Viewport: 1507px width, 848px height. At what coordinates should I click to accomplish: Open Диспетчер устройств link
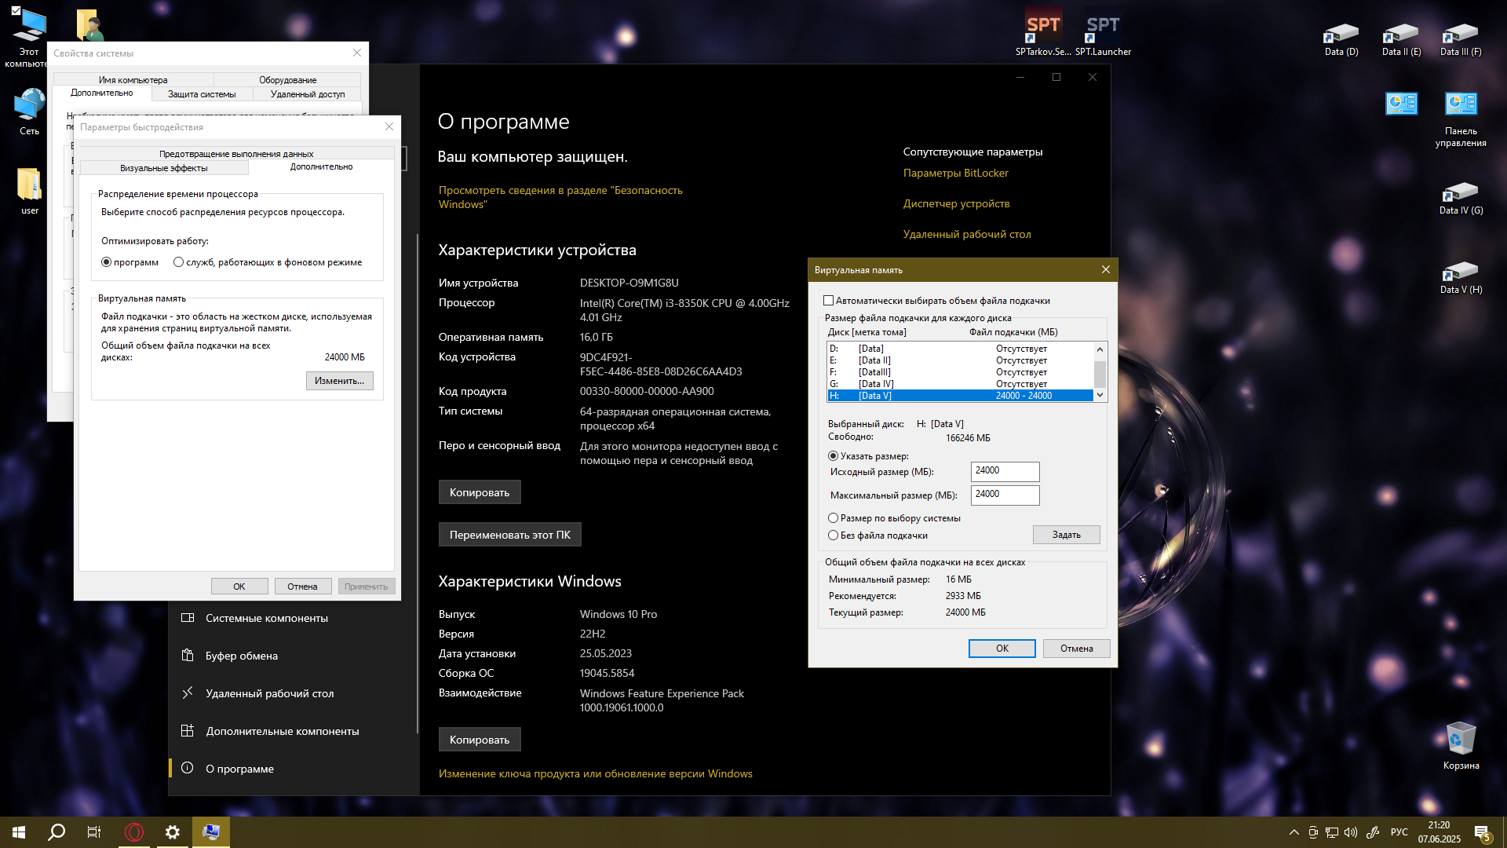[956, 203]
